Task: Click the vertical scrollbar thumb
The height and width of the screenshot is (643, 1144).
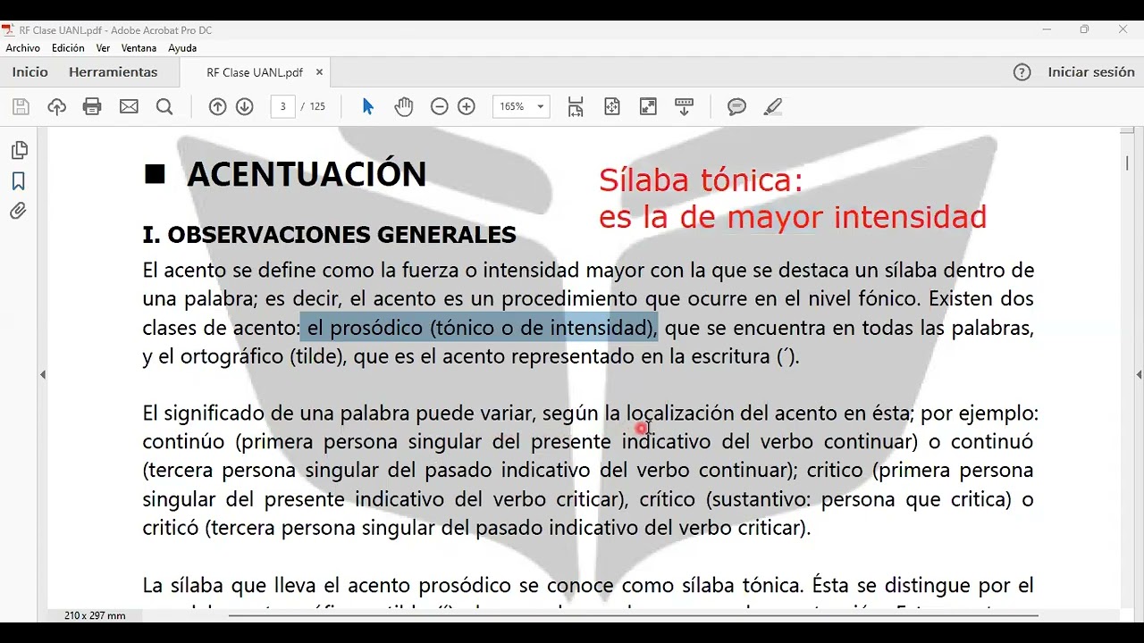Action: click(x=1127, y=163)
